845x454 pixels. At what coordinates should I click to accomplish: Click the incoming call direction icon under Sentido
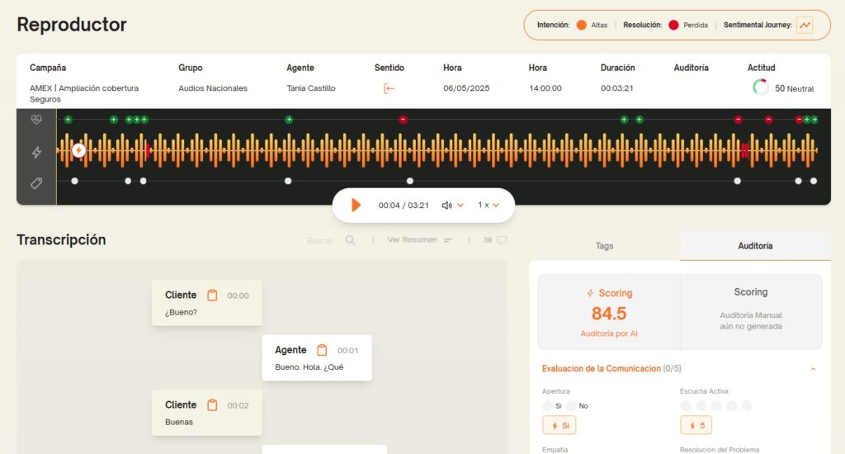coord(389,88)
